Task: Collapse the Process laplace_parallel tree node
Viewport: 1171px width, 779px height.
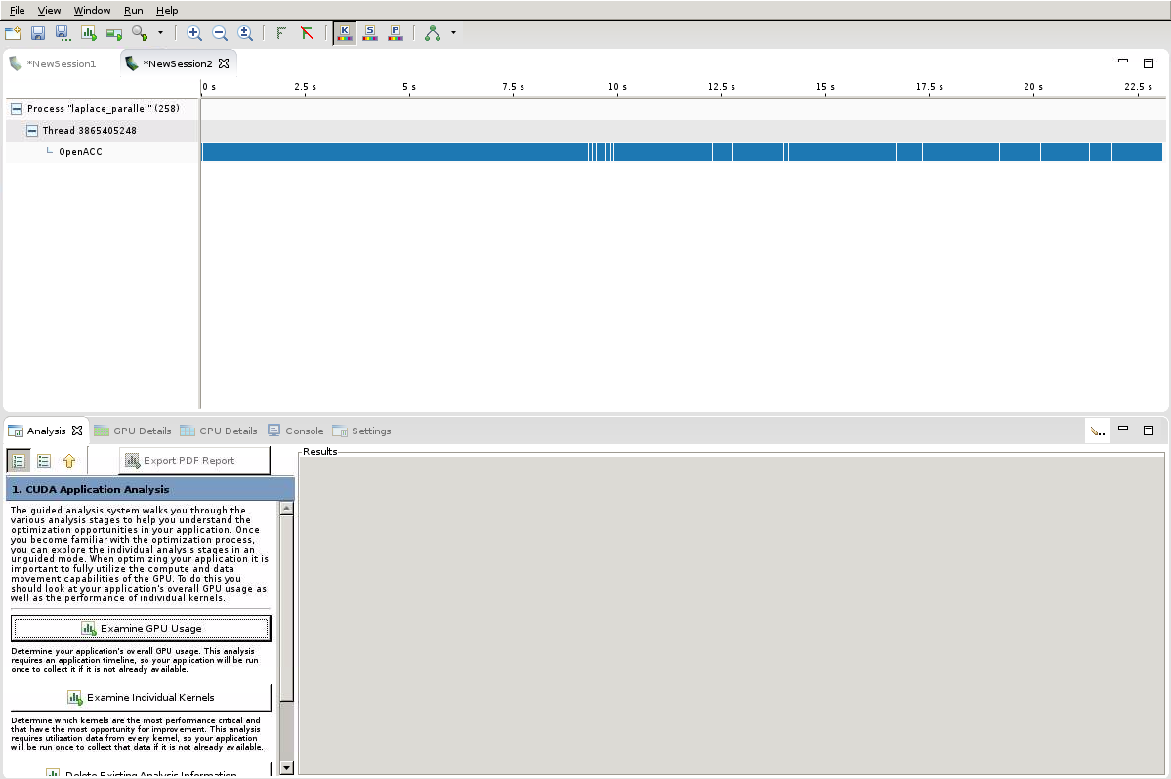Action: [16, 109]
